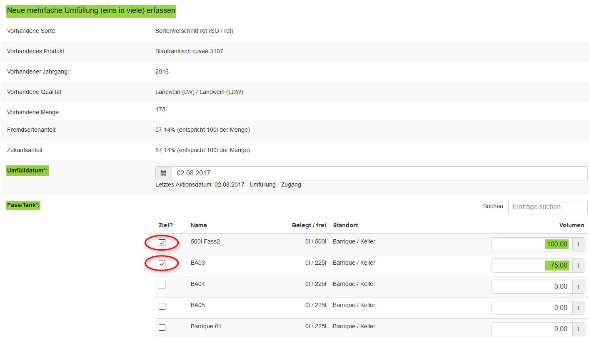The image size is (589, 337).
Task: Click the calendar icon beside Umfülldatum
Action: [163, 173]
